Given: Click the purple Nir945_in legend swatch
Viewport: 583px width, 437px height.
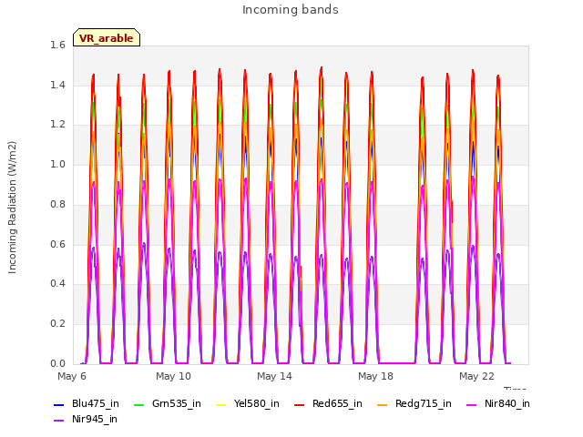Looking at the screenshot, I should point(59,420).
